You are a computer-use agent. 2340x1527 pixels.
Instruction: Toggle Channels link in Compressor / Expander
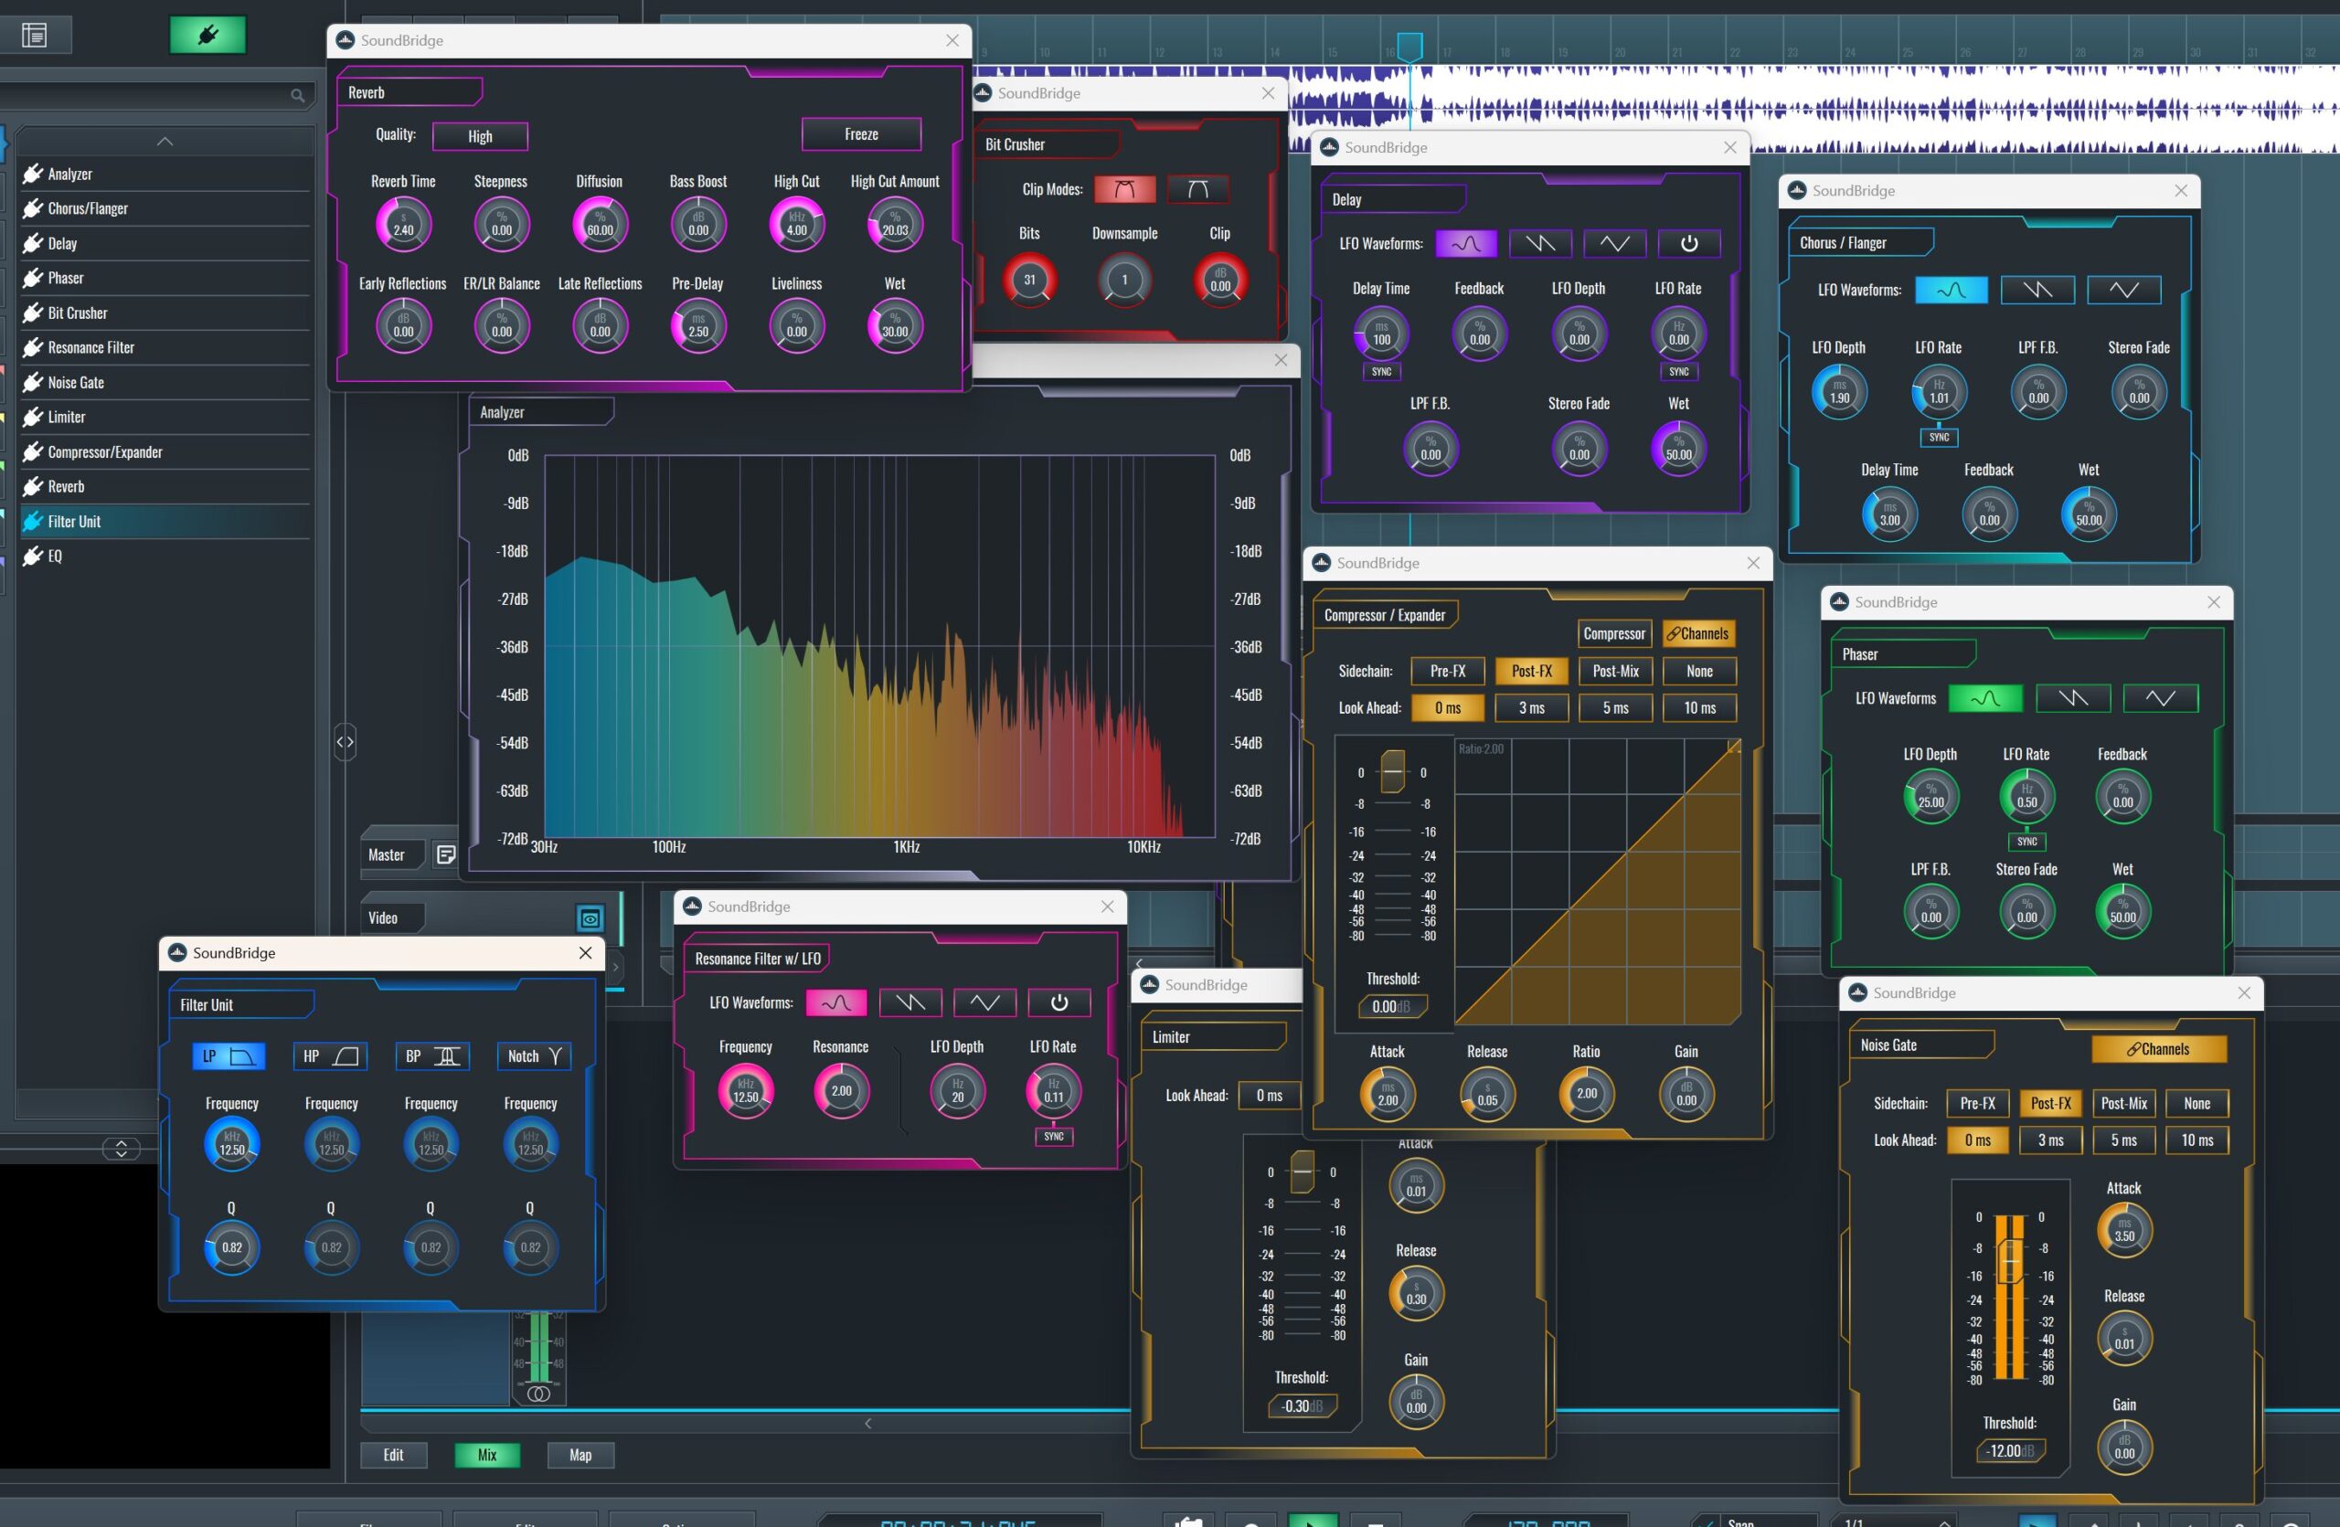(x=1698, y=634)
